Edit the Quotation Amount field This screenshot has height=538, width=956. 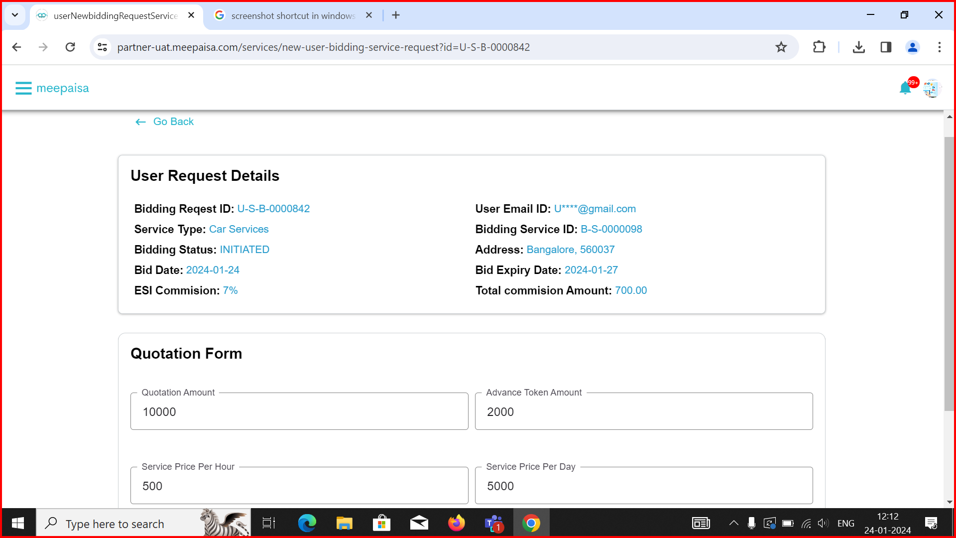299,411
